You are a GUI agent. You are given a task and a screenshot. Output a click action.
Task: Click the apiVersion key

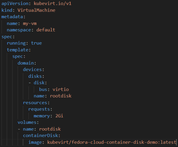(15, 4)
